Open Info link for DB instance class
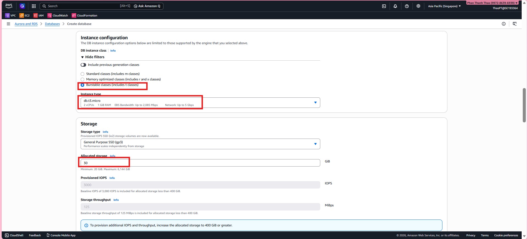The image size is (528, 239). (113, 51)
